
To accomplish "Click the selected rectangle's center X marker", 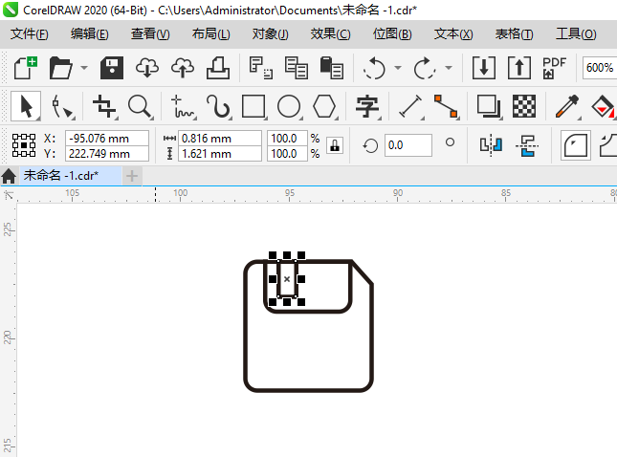I will [287, 279].
